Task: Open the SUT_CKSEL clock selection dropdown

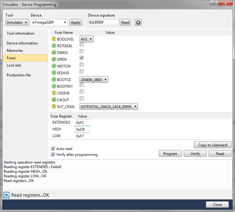Action: click(x=109, y=106)
